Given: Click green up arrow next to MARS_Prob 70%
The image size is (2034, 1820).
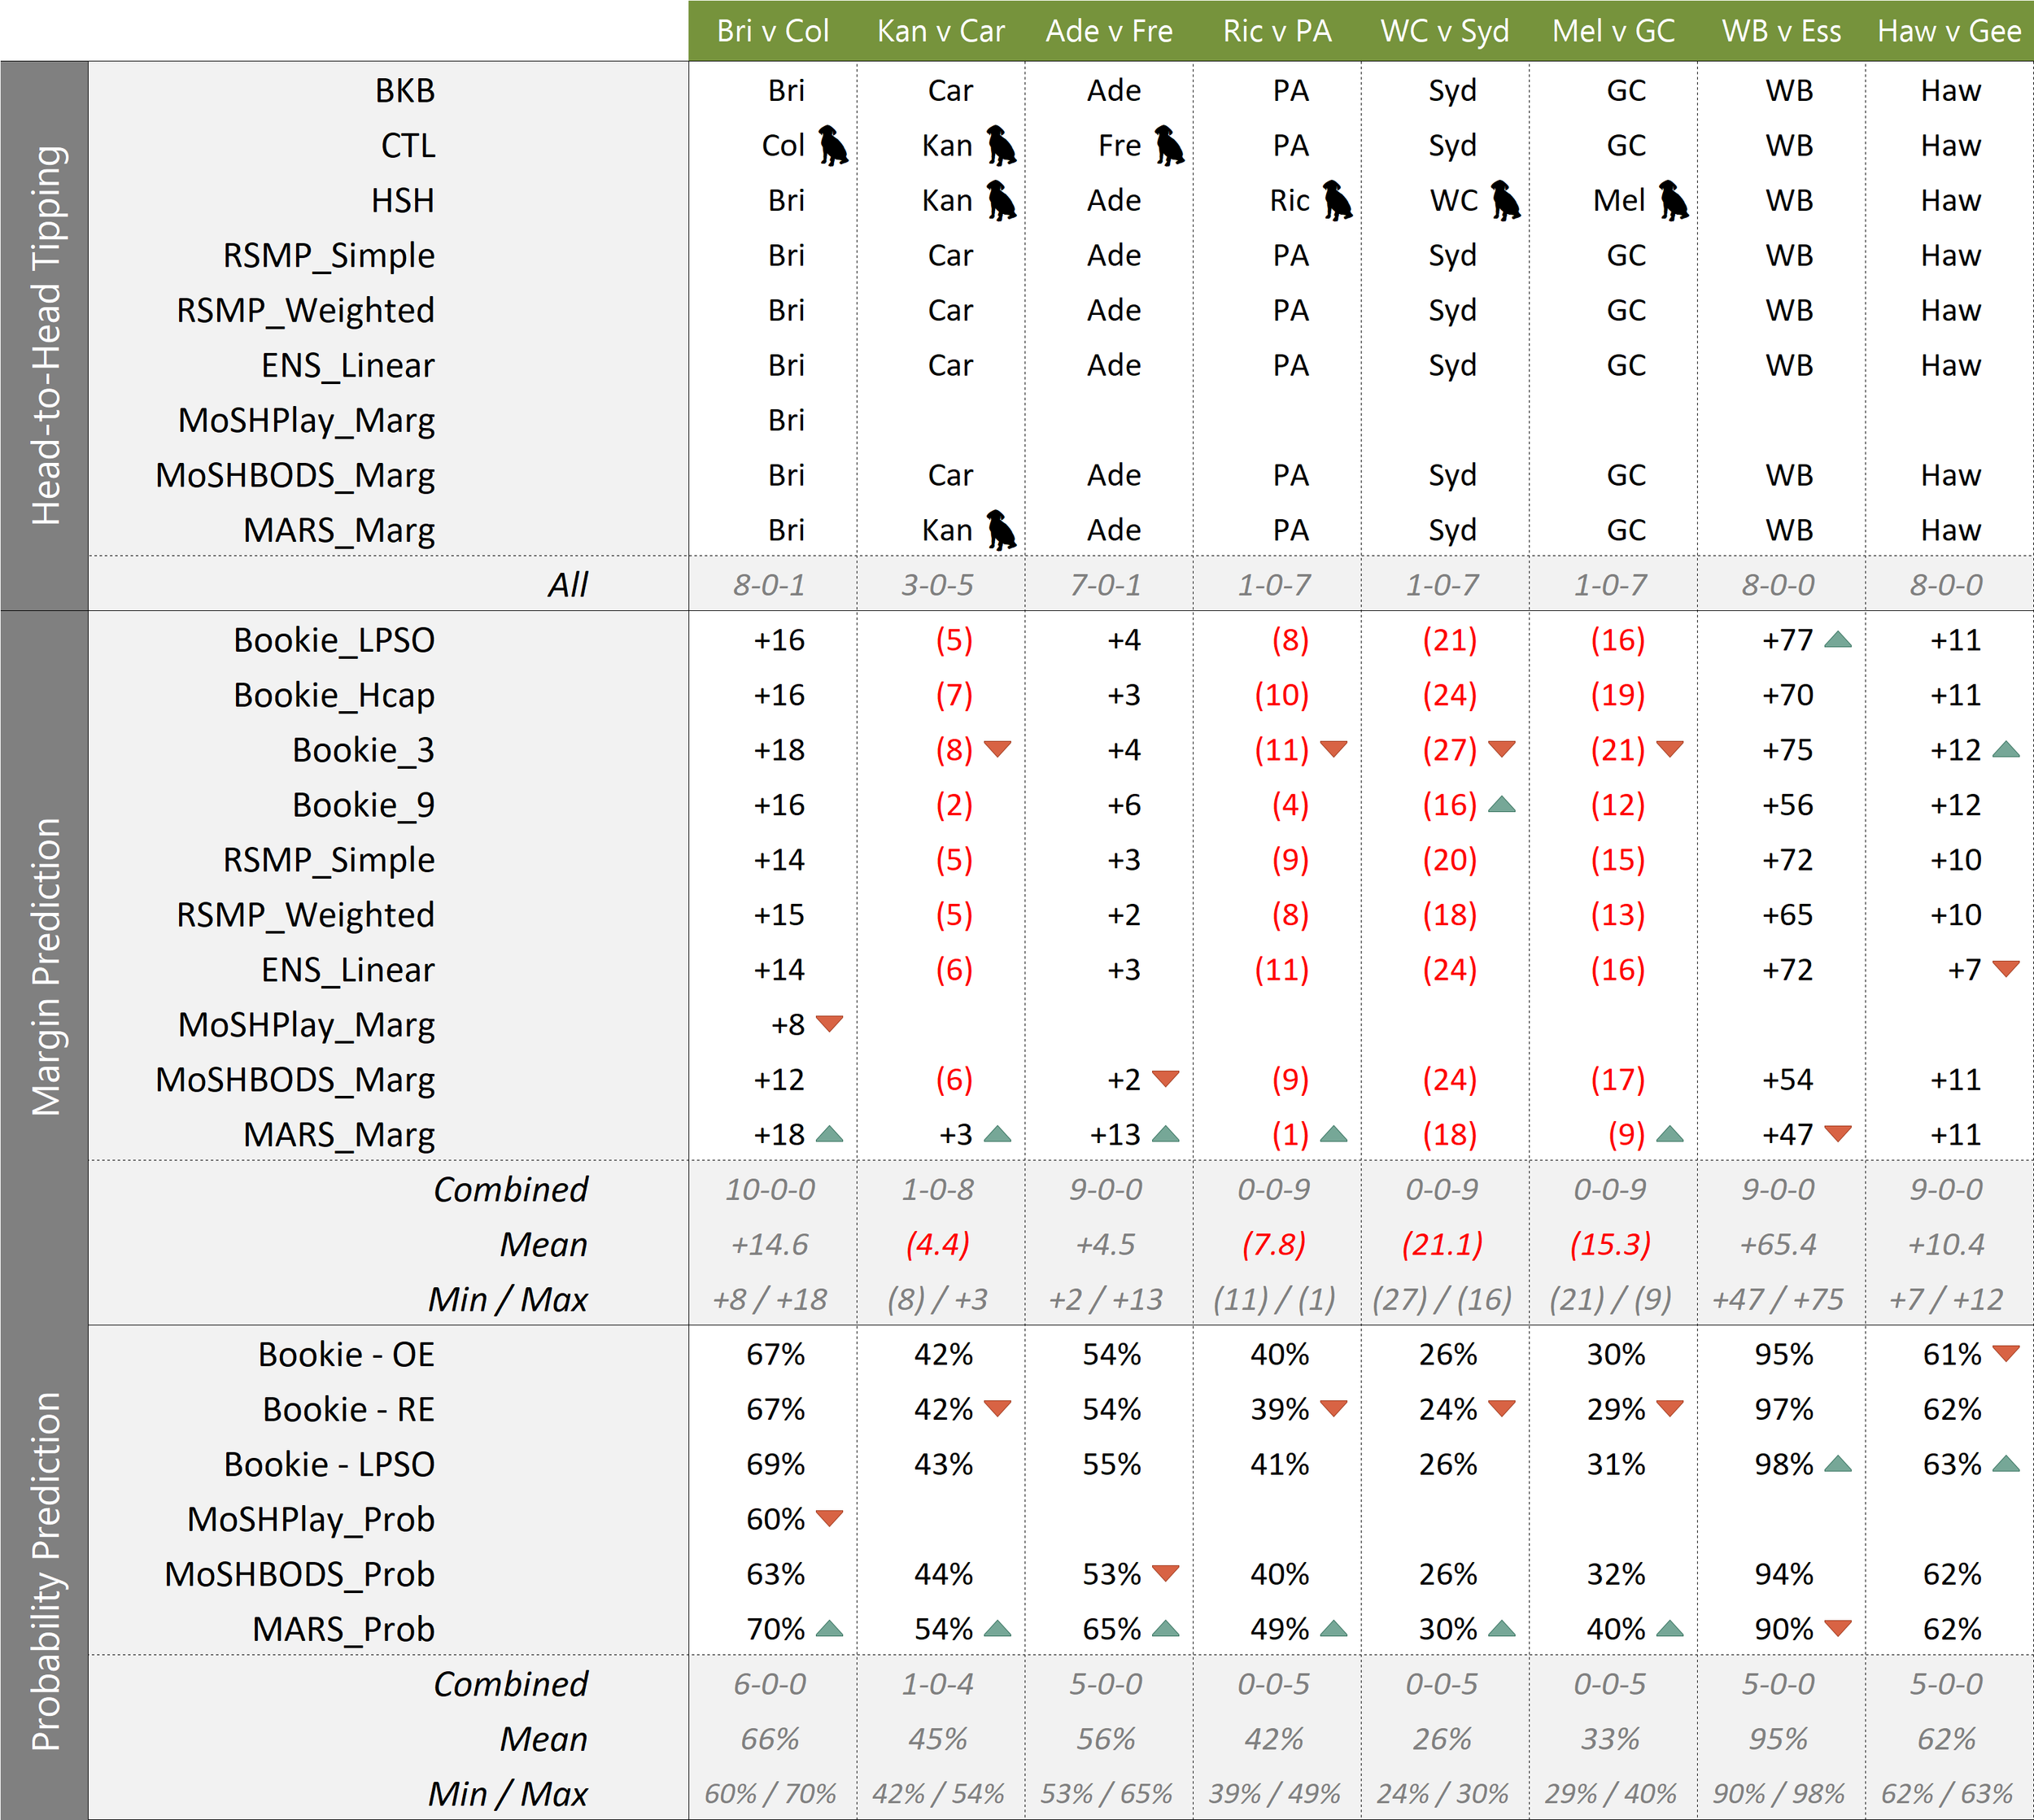Looking at the screenshot, I should [x=829, y=1629].
